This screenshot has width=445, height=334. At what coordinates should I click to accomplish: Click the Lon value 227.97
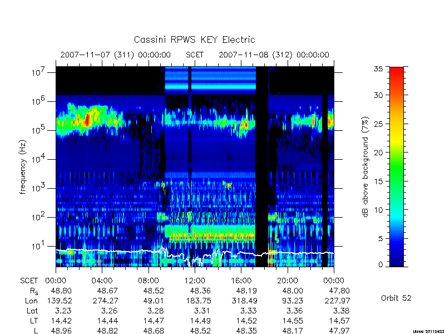tap(337, 301)
